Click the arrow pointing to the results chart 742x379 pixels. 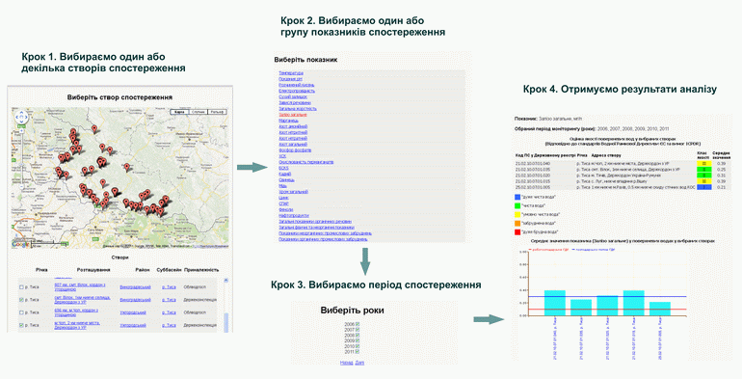coord(489,319)
